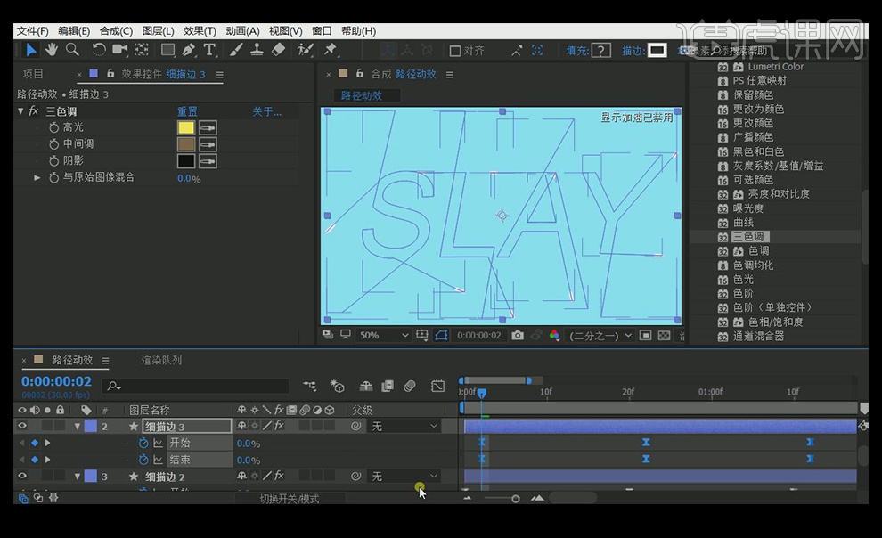Select the Zoom magnifier tool
This screenshot has width=882, height=538.
point(72,50)
